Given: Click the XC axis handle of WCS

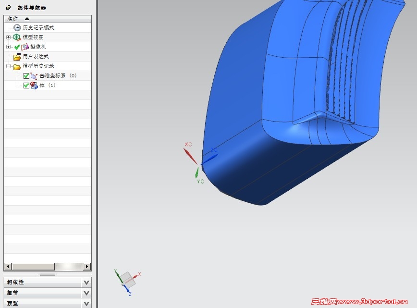Looking at the screenshot, I should (190, 156).
